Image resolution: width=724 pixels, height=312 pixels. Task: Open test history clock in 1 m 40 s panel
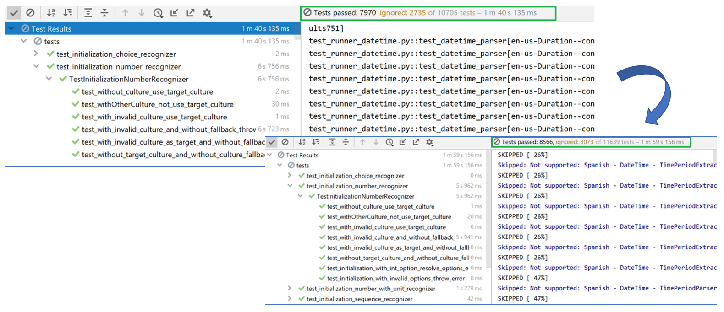click(158, 13)
